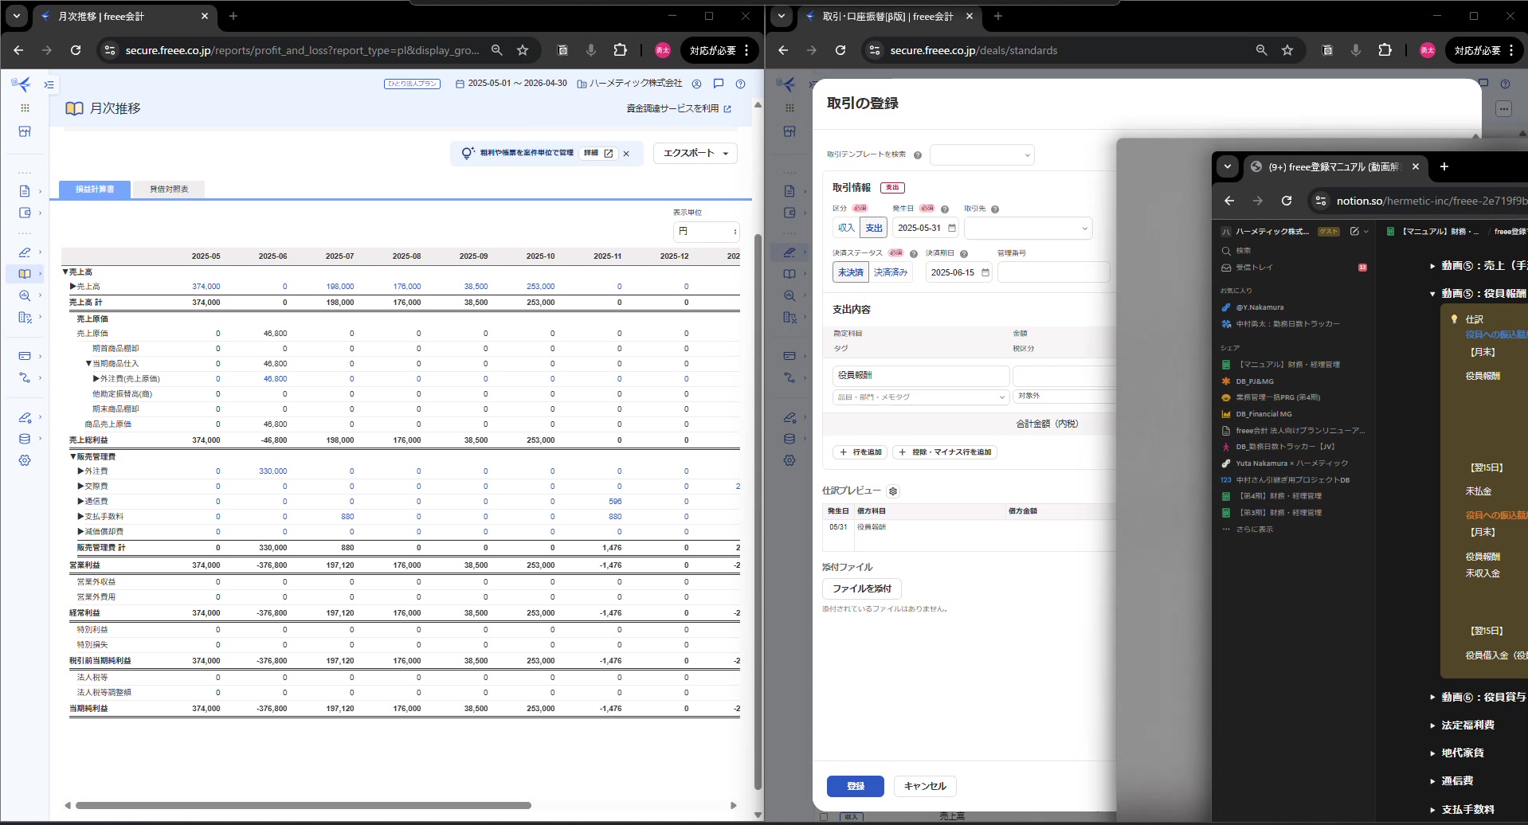Viewport: 1528px width, 825px height.
Task: Choose 未決済 as the settlement status
Action: click(x=850, y=272)
